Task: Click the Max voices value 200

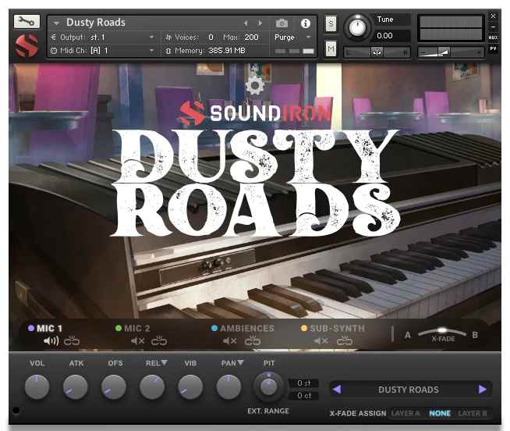Action: pyautogui.click(x=251, y=37)
